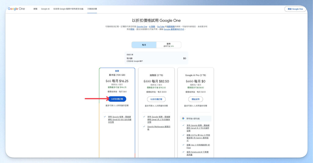Click the 優惠最多可省 $742.50 text
The width and height of the screenshot is (313, 163).
click(156, 87)
